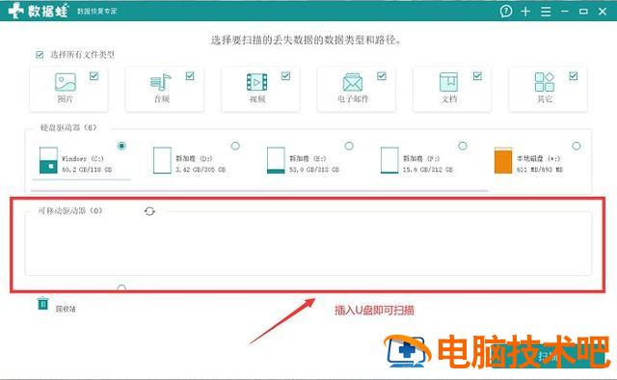Select the 新加卷 (D:) radio button

[235, 146]
